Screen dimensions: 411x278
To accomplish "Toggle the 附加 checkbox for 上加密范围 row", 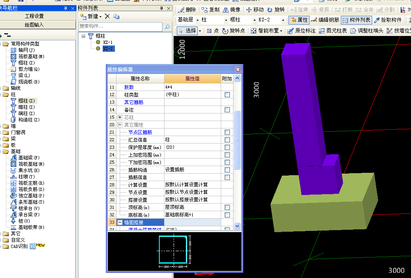I will [227, 155].
